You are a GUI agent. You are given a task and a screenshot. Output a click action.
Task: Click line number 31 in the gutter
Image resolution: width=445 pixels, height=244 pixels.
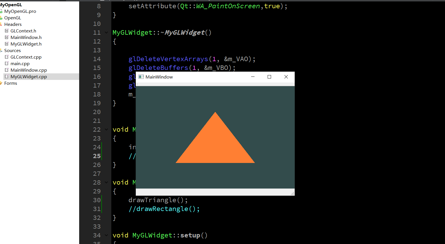tap(97, 209)
